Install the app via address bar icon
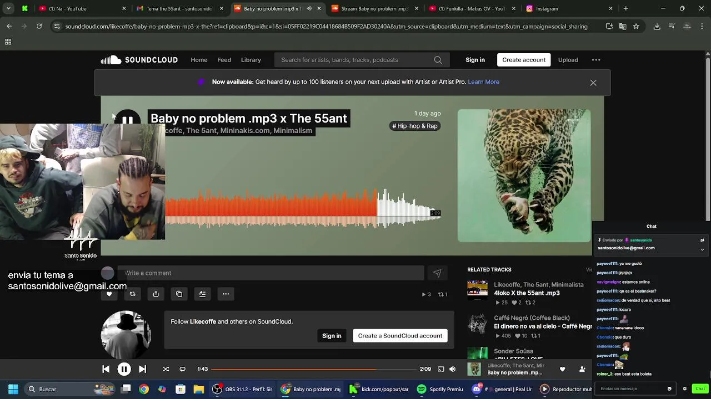 click(x=609, y=26)
